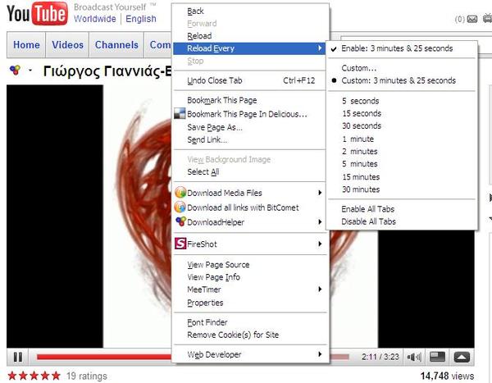Click Bookmark This Page In Delicious icon
The width and height of the screenshot is (492, 383).
[180, 114]
